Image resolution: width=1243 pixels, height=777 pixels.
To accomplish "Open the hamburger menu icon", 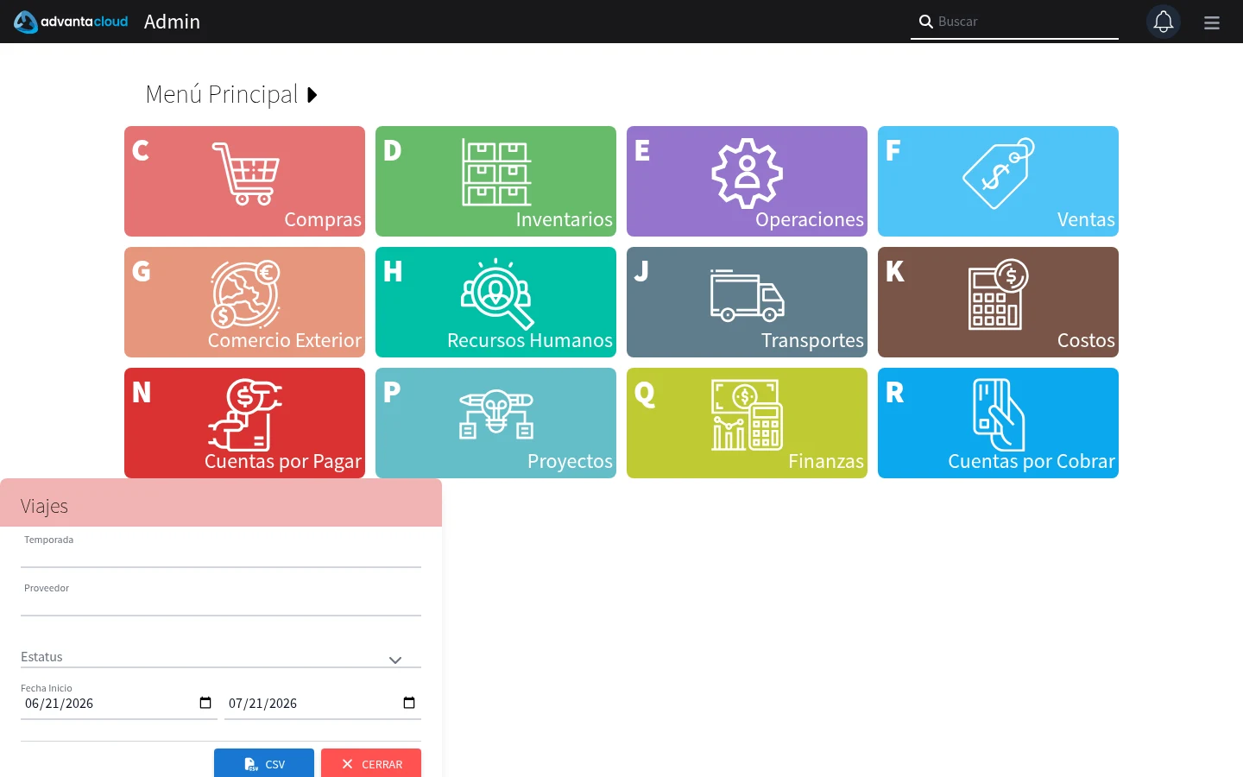I will [x=1212, y=22].
